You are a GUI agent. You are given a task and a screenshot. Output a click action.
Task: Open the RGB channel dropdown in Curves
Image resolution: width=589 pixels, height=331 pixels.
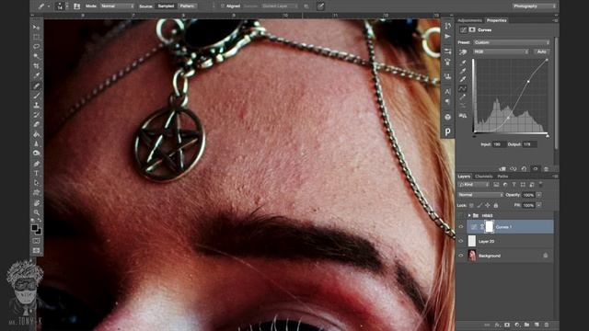click(x=501, y=51)
